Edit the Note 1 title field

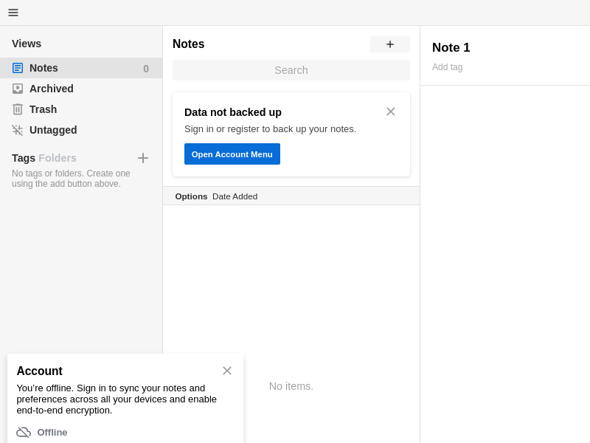(x=451, y=47)
